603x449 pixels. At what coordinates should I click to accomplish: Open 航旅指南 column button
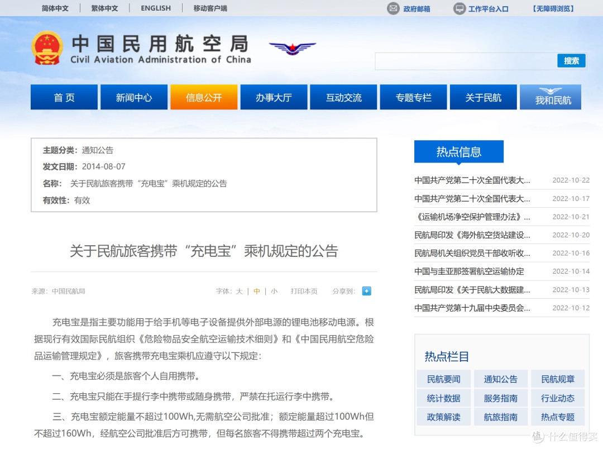pyautogui.click(x=500, y=417)
